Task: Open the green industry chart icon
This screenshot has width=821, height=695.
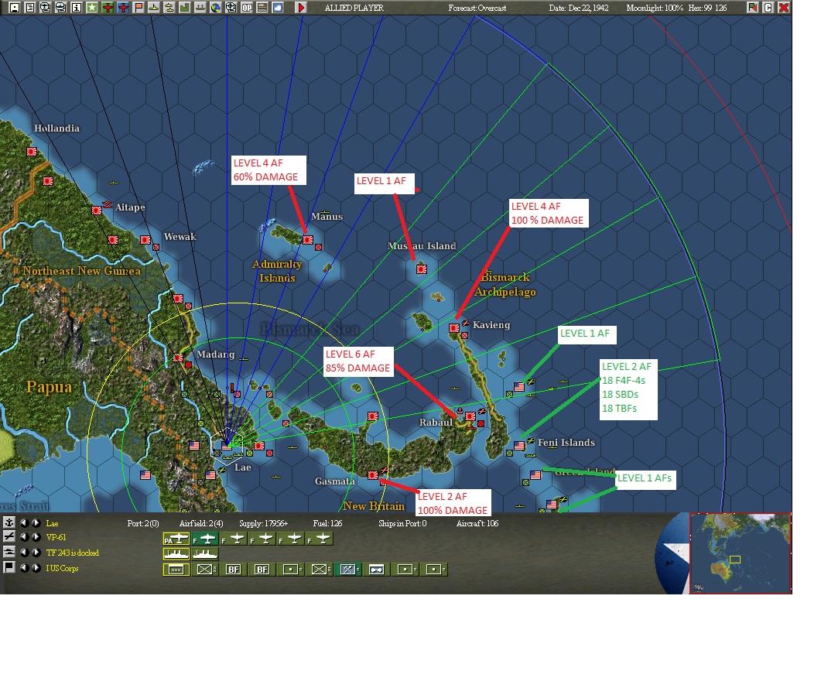Action: (185, 7)
